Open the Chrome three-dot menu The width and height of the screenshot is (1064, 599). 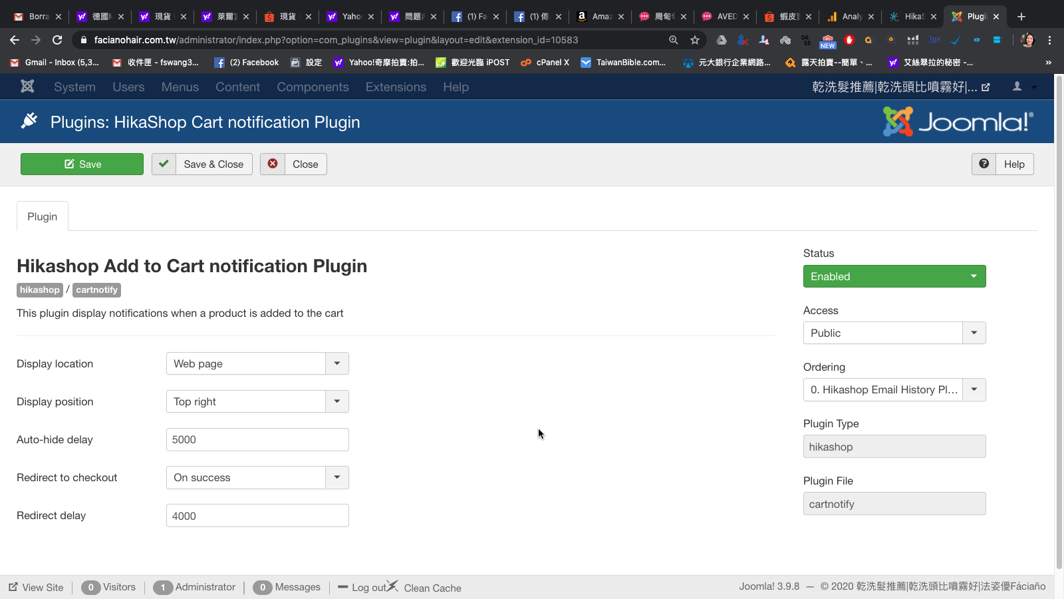pos(1050,40)
